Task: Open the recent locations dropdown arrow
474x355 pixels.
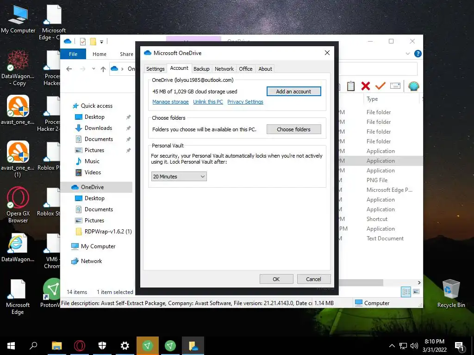Action: 94,69
